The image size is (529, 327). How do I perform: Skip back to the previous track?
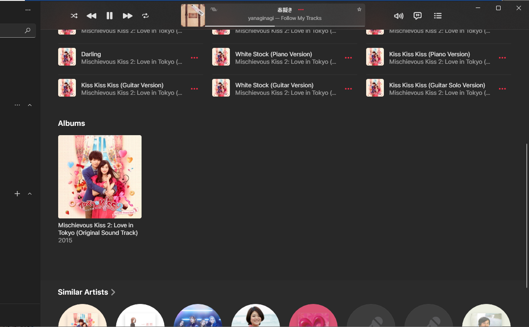[91, 16]
